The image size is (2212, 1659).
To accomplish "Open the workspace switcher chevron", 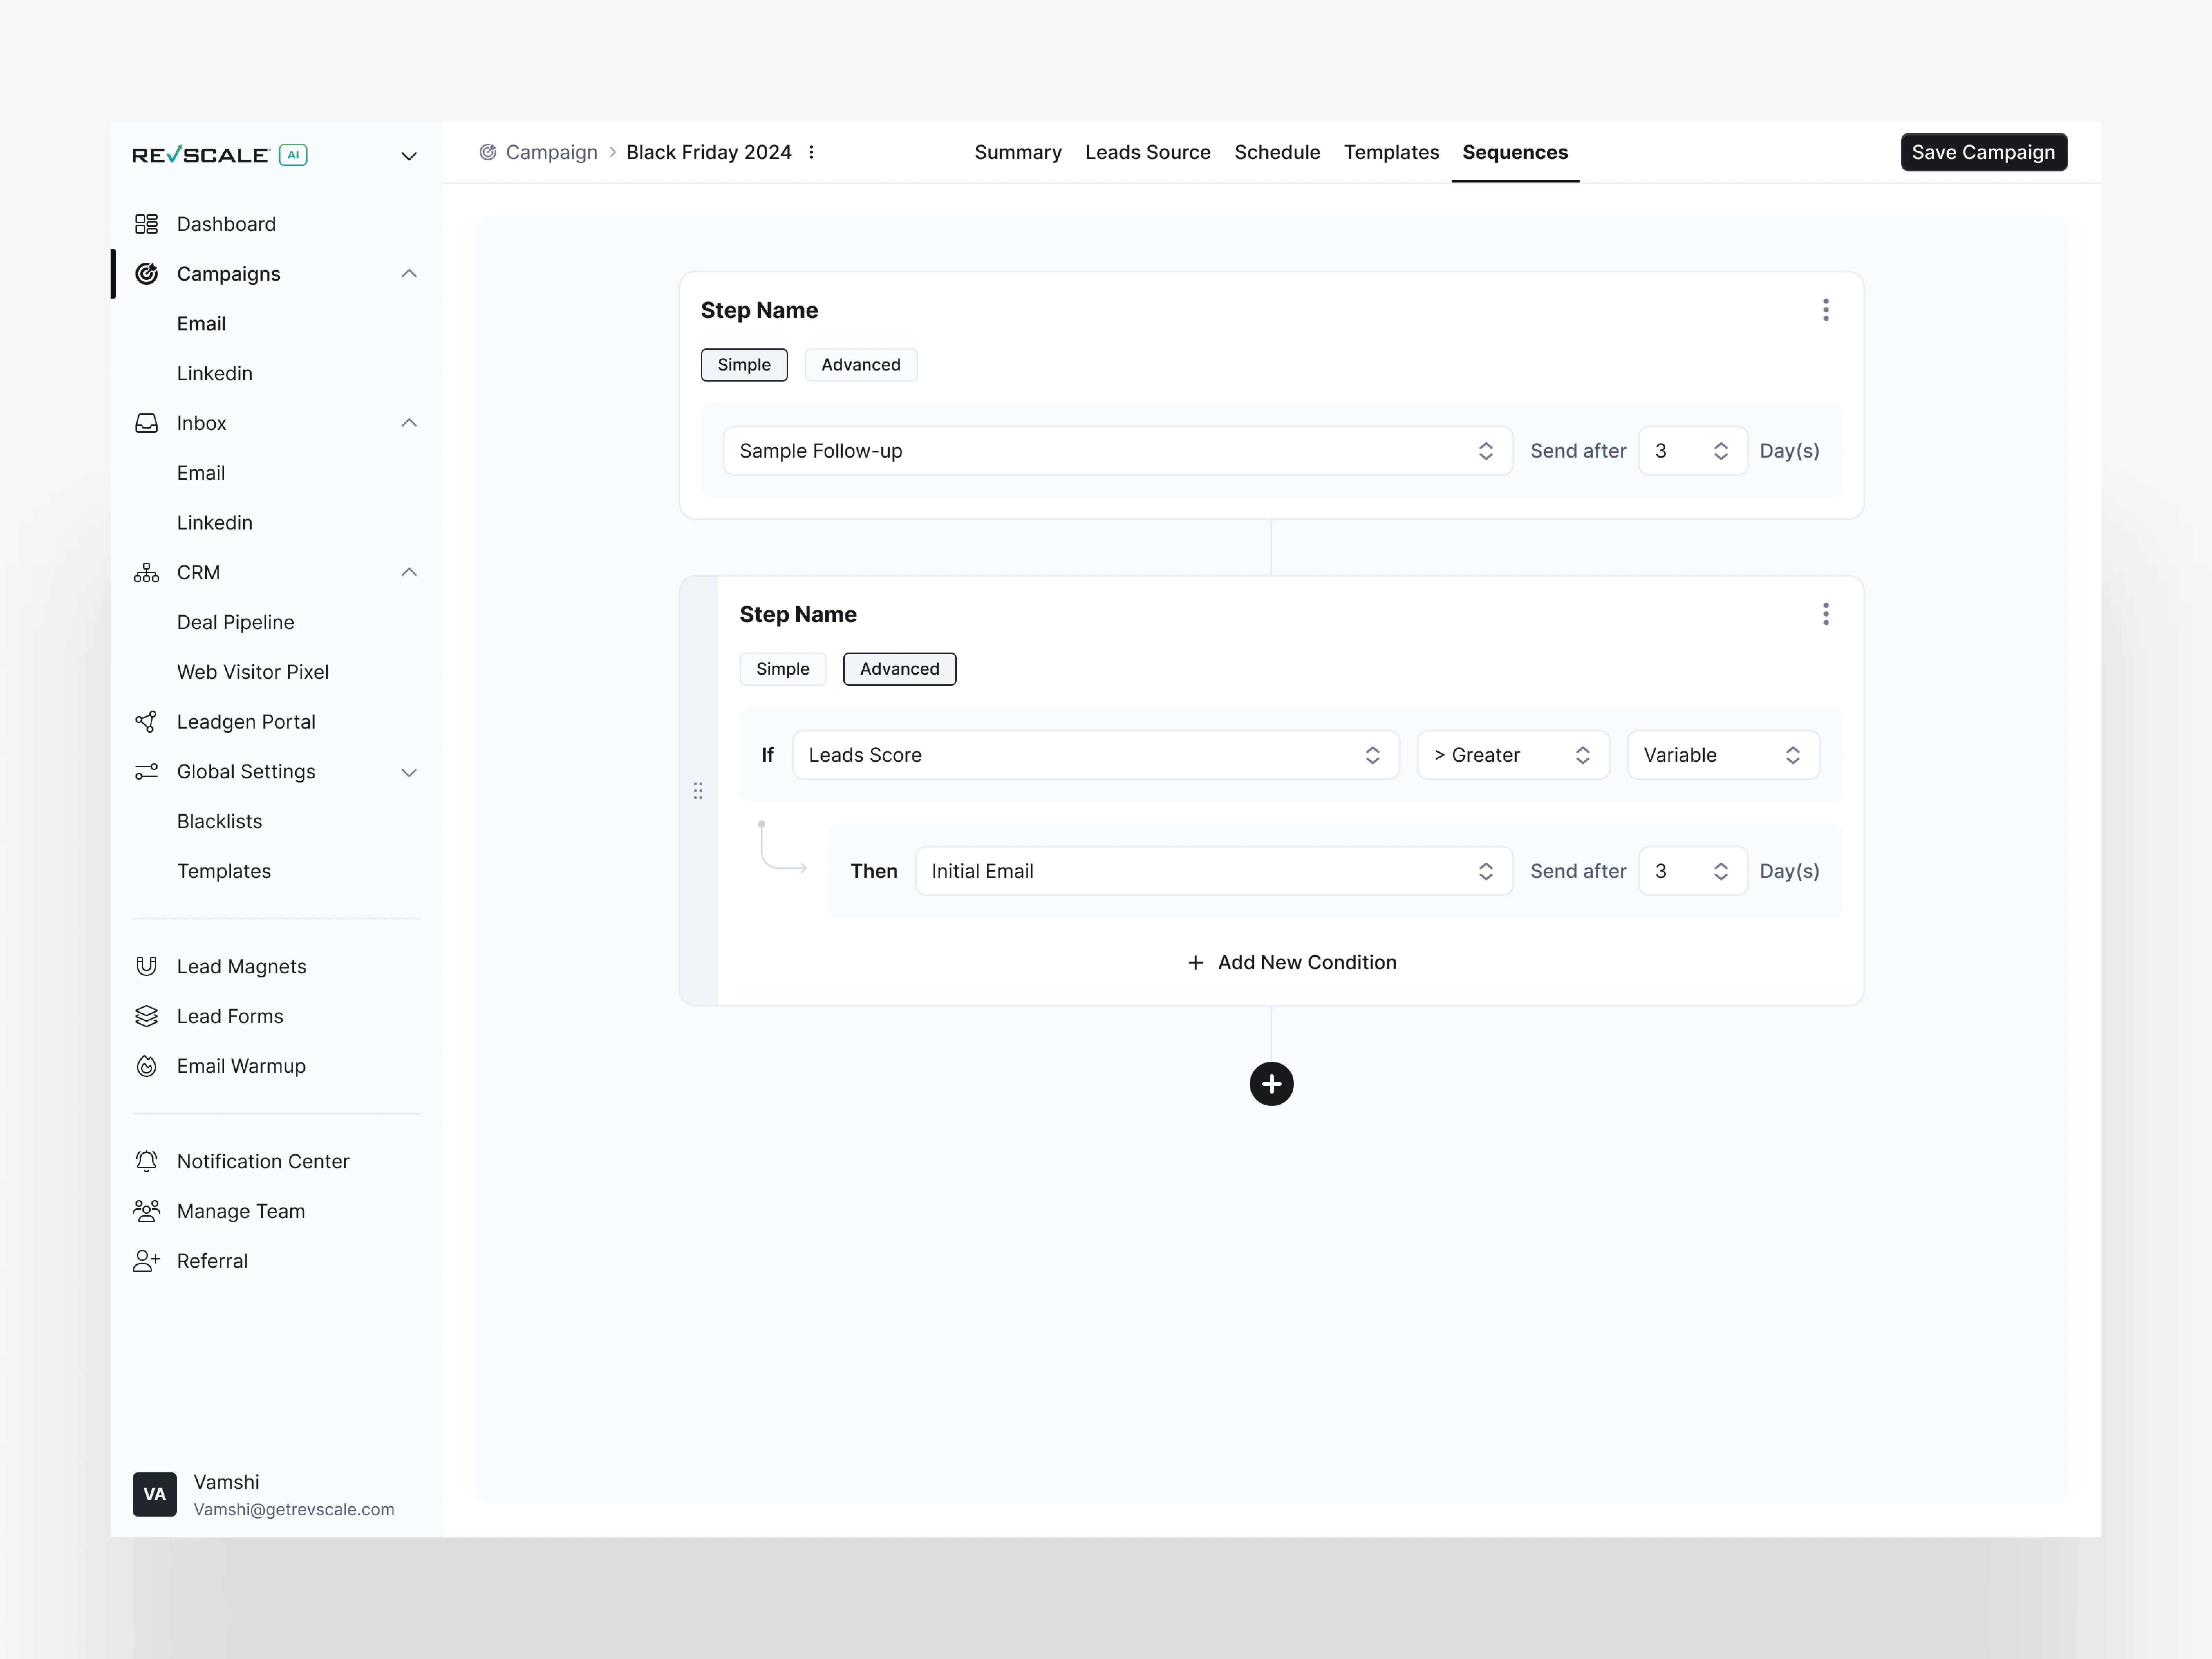I will [409, 156].
